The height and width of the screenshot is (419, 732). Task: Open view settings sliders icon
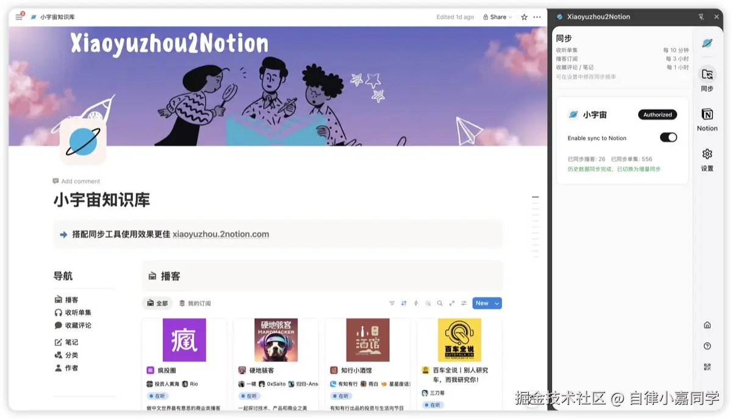(x=464, y=303)
